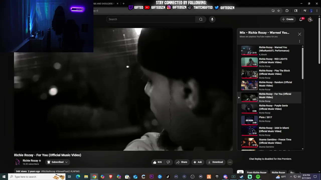Play RED LIGHTS (Official Music Video) in playlist

pos(269,62)
